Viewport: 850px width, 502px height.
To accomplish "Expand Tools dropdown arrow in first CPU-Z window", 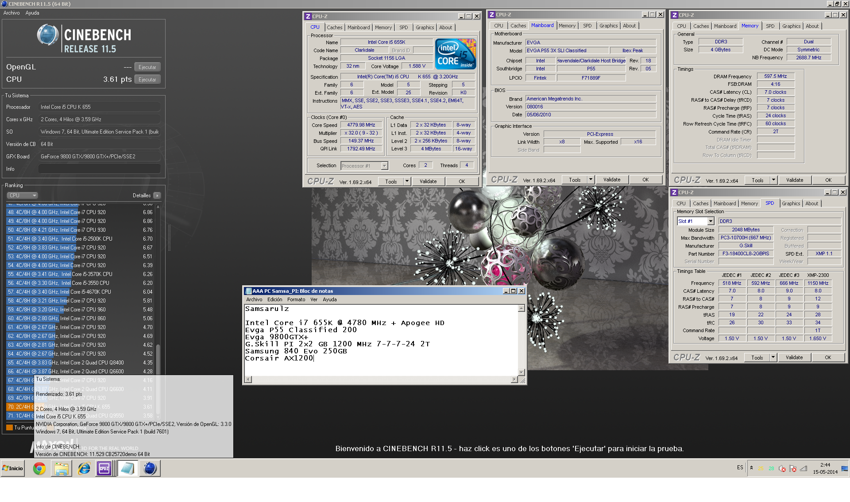I will click(408, 181).
